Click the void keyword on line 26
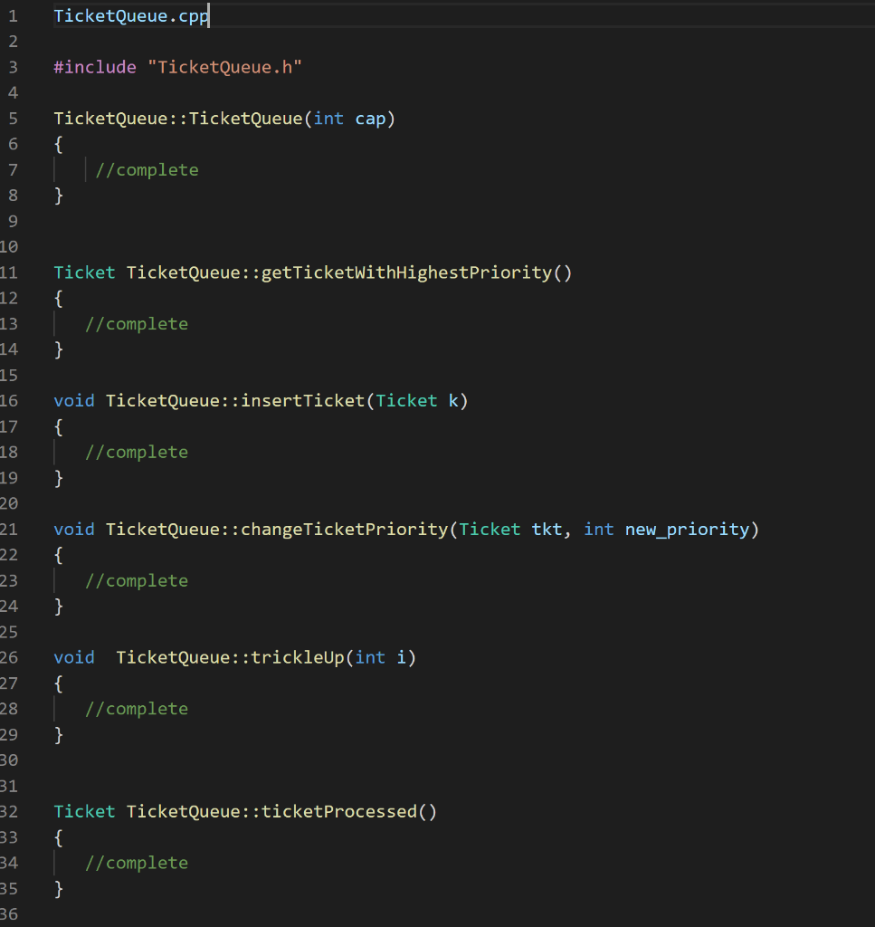This screenshot has width=875, height=927. click(x=74, y=657)
